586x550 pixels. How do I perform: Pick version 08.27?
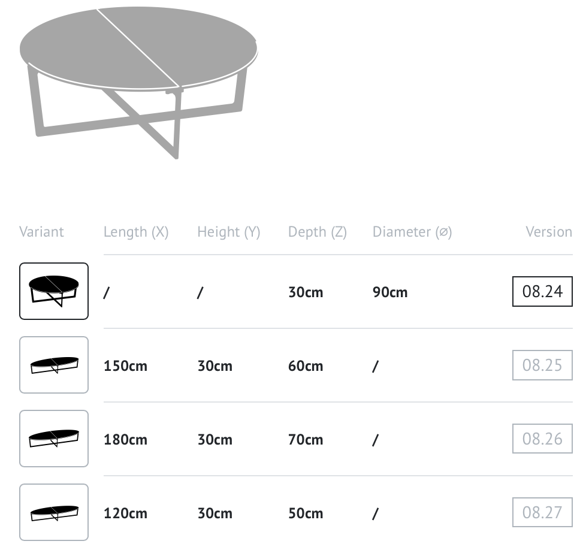542,512
